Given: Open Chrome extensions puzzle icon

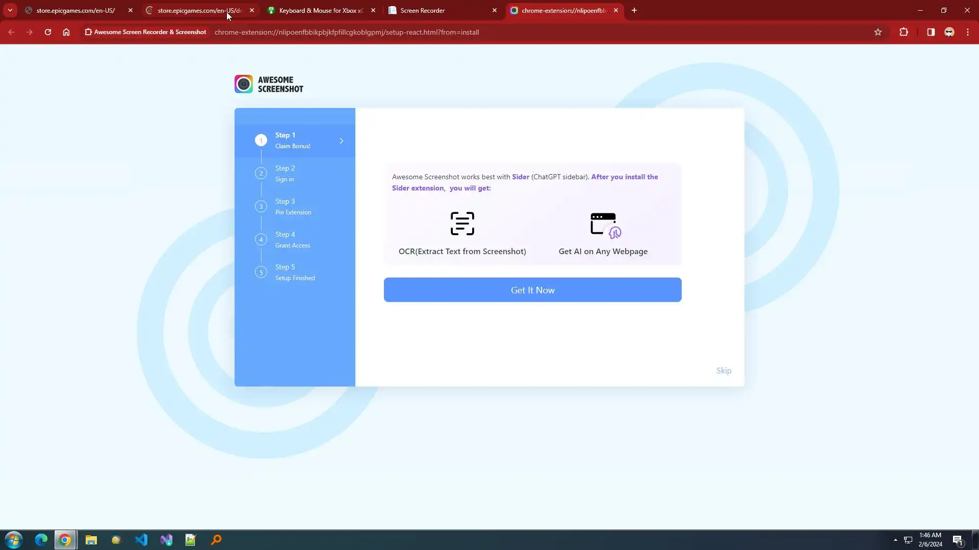Looking at the screenshot, I should [904, 32].
